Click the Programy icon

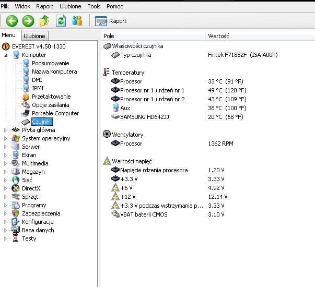(16, 205)
